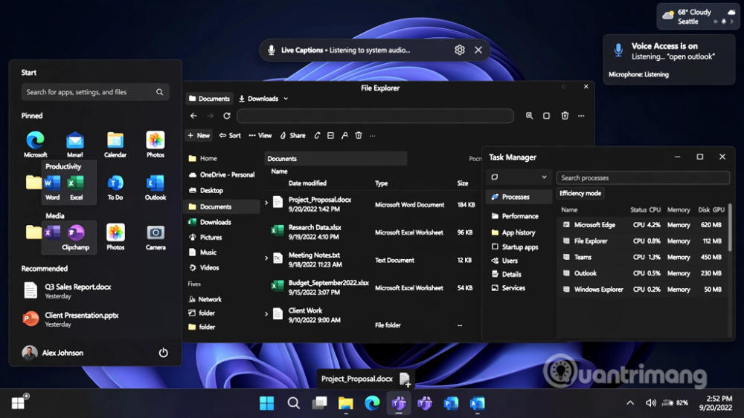Click File Explorer search magnifier icon
Viewport: 744px width, 418px height.
coord(529,116)
